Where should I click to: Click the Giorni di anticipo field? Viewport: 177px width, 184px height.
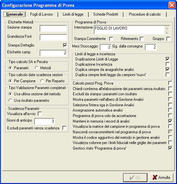[44, 121]
